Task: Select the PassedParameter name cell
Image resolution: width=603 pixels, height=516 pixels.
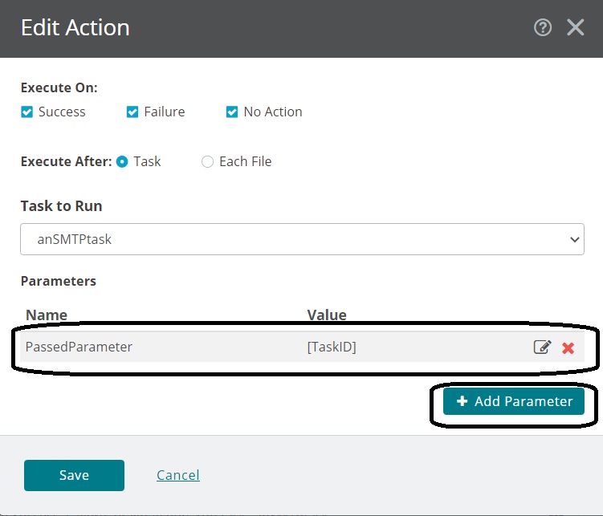Action: 79,347
